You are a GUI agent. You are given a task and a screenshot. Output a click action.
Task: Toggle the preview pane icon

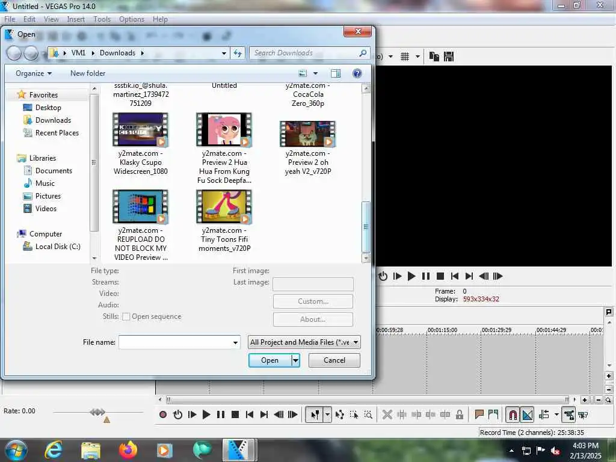[336, 73]
